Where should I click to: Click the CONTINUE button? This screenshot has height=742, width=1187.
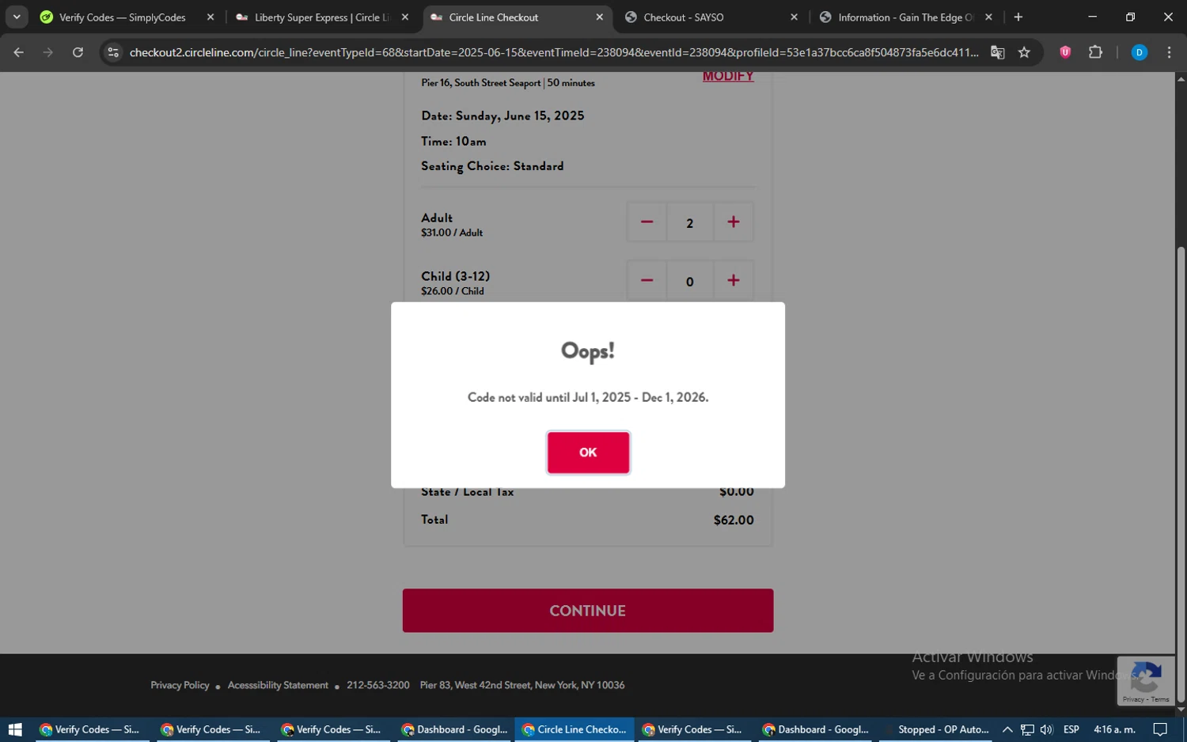[x=588, y=611]
